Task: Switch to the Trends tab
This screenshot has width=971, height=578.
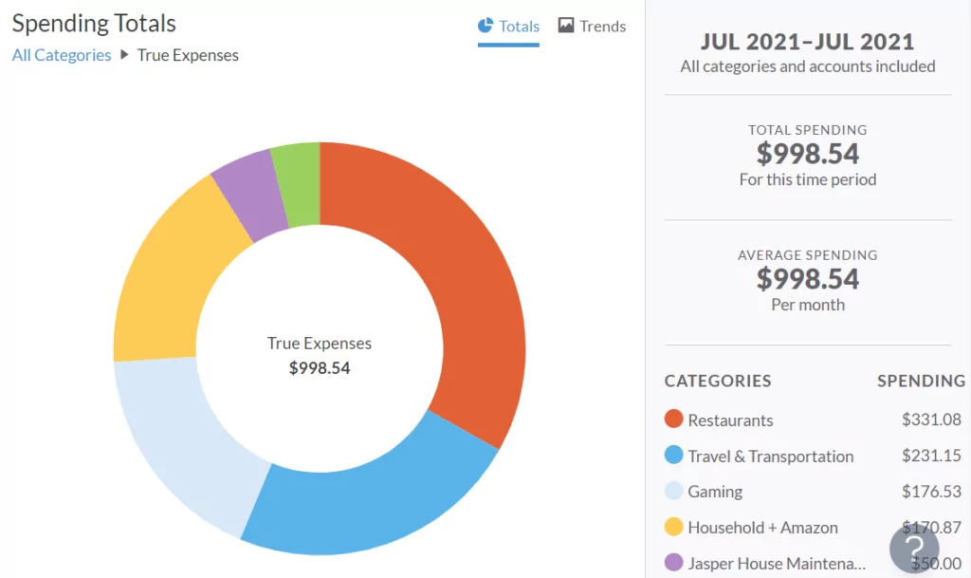Action: 592,26
